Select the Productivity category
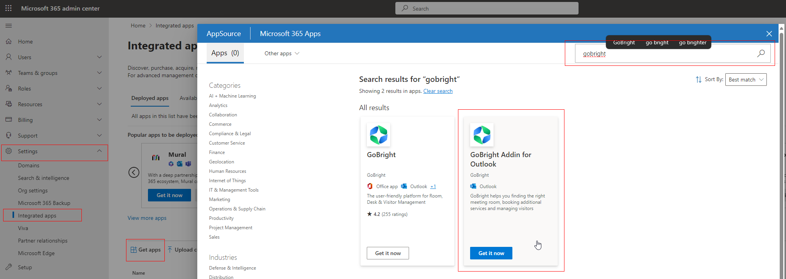The height and width of the screenshot is (279, 786). point(221,218)
